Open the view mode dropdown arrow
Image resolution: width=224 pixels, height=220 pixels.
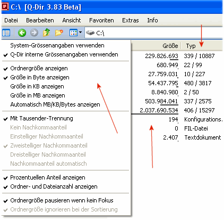pyautogui.click(x=81, y=32)
